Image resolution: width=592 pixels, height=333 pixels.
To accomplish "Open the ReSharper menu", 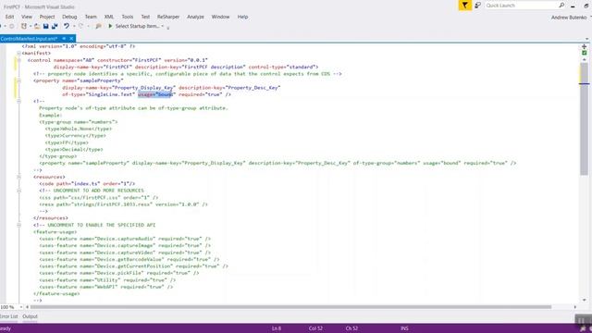I will pyautogui.click(x=168, y=17).
